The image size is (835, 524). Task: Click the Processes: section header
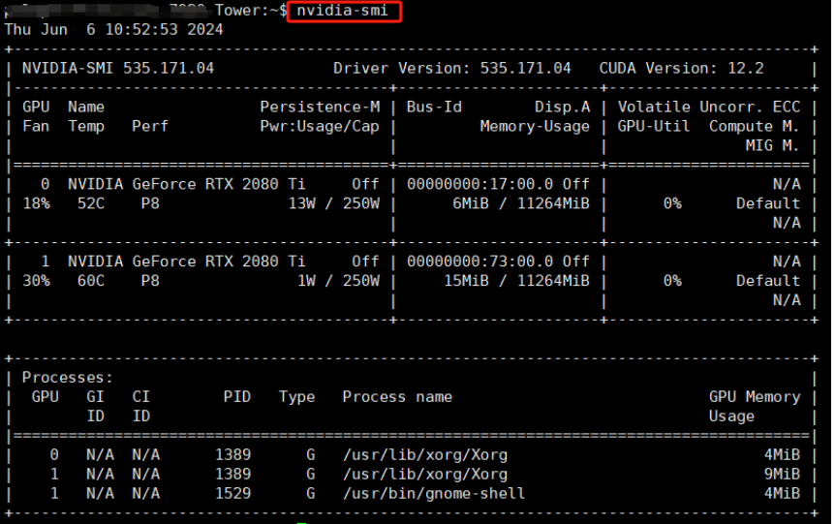click(x=68, y=378)
